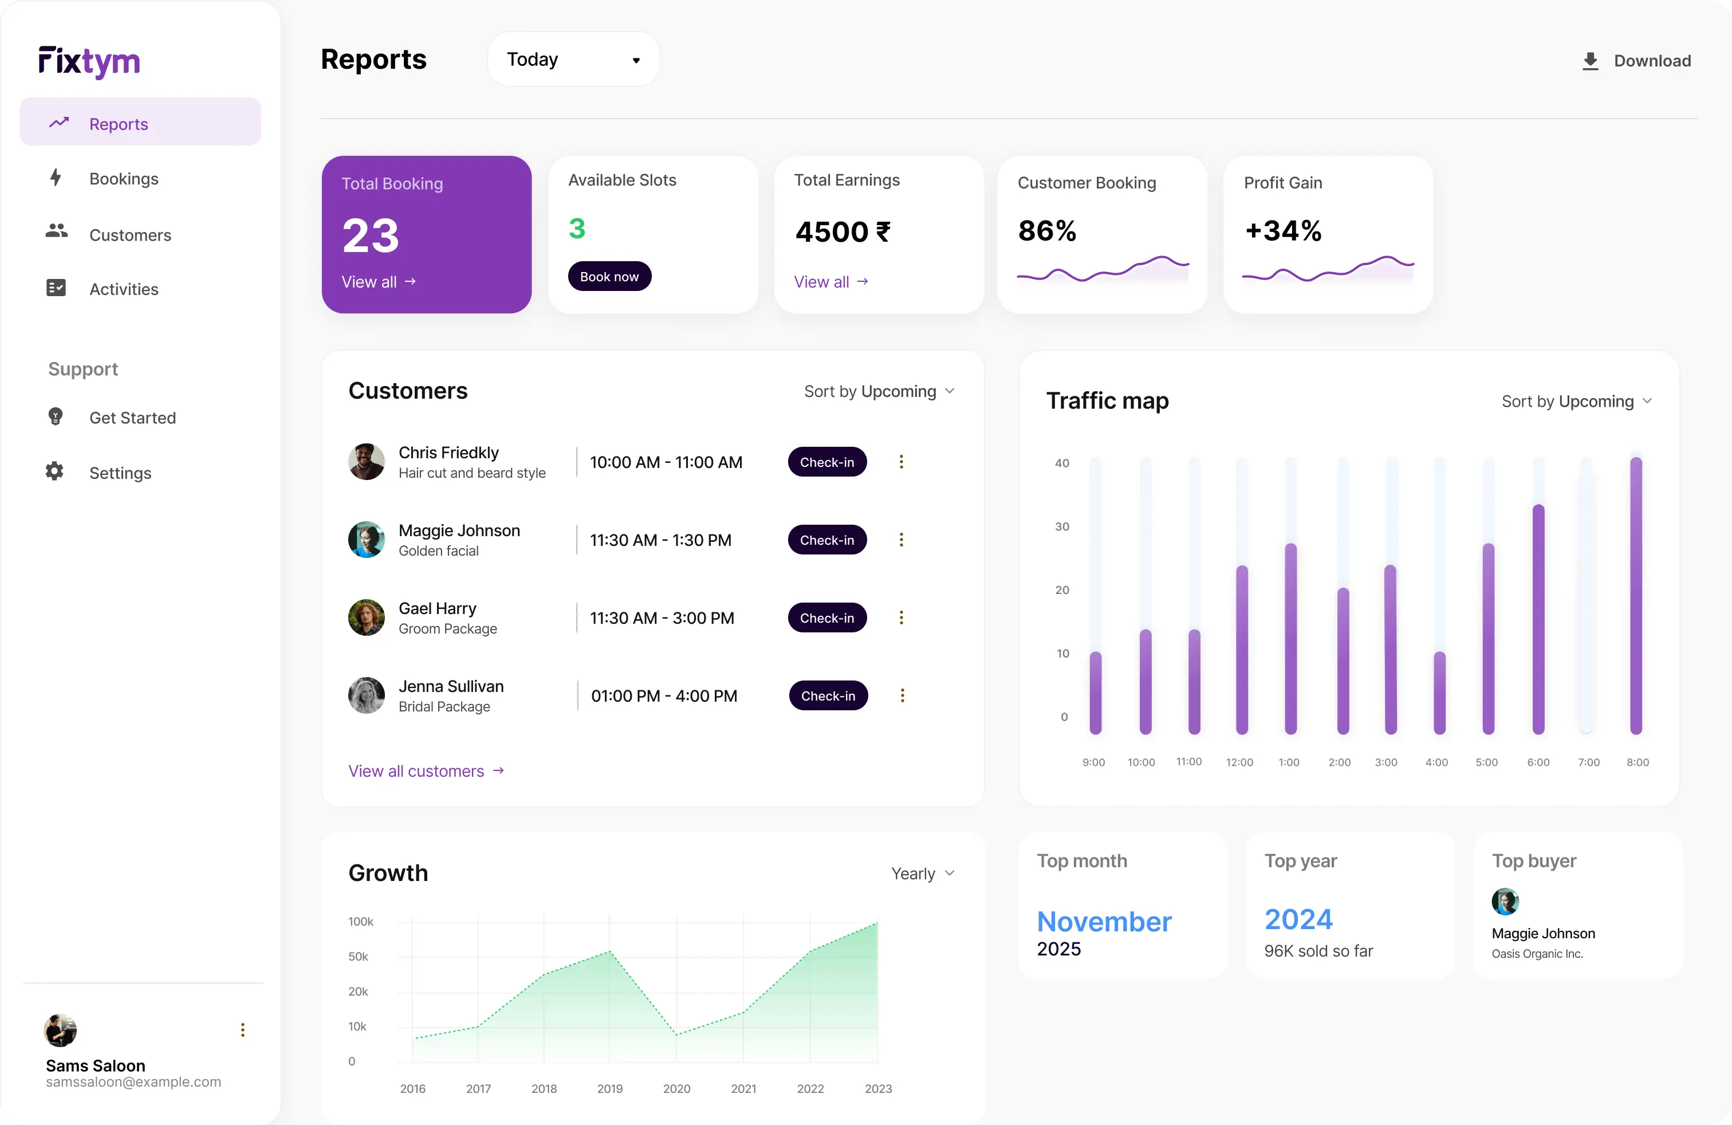Open three-dot menu for Chris Friedkly

coord(901,462)
